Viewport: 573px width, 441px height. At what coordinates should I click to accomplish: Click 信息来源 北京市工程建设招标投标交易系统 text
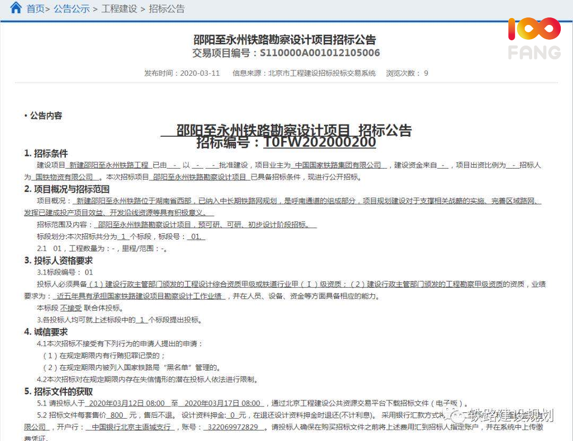click(304, 73)
